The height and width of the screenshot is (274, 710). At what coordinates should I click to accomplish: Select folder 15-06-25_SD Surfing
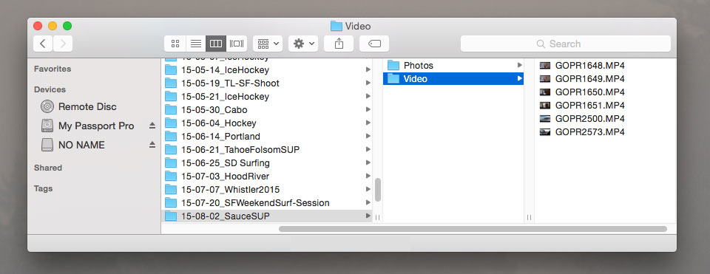[x=267, y=162]
